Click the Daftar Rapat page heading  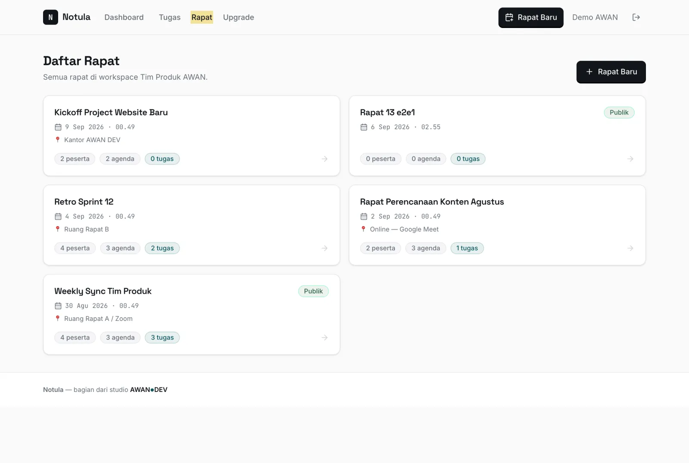(x=81, y=61)
